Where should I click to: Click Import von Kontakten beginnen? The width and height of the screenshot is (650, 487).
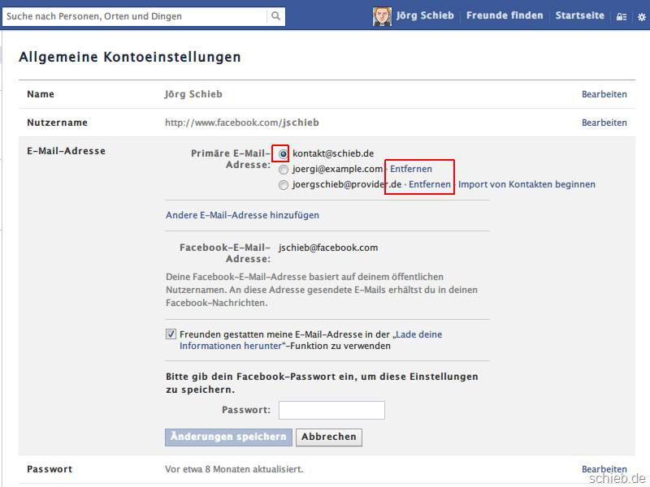pos(526,184)
